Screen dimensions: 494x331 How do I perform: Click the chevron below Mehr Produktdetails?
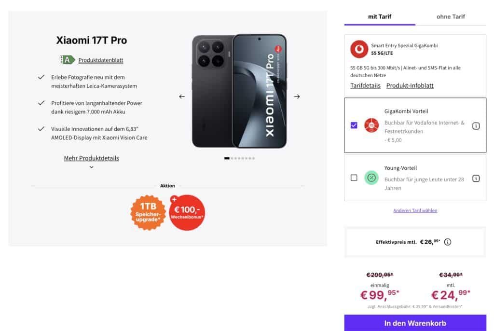pyautogui.click(x=91, y=167)
